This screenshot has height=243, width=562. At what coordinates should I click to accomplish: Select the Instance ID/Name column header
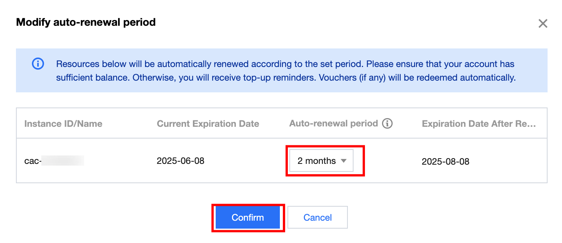pyautogui.click(x=63, y=124)
